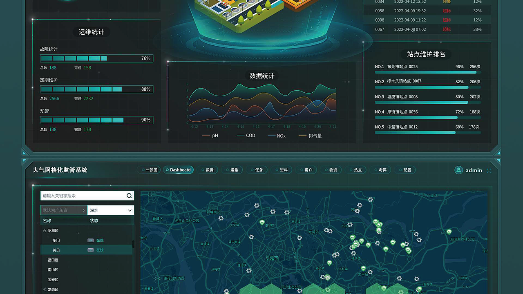Viewport: 523px width, 294px height.
Task: Click the 运维统计 panel title
Action: click(x=92, y=32)
